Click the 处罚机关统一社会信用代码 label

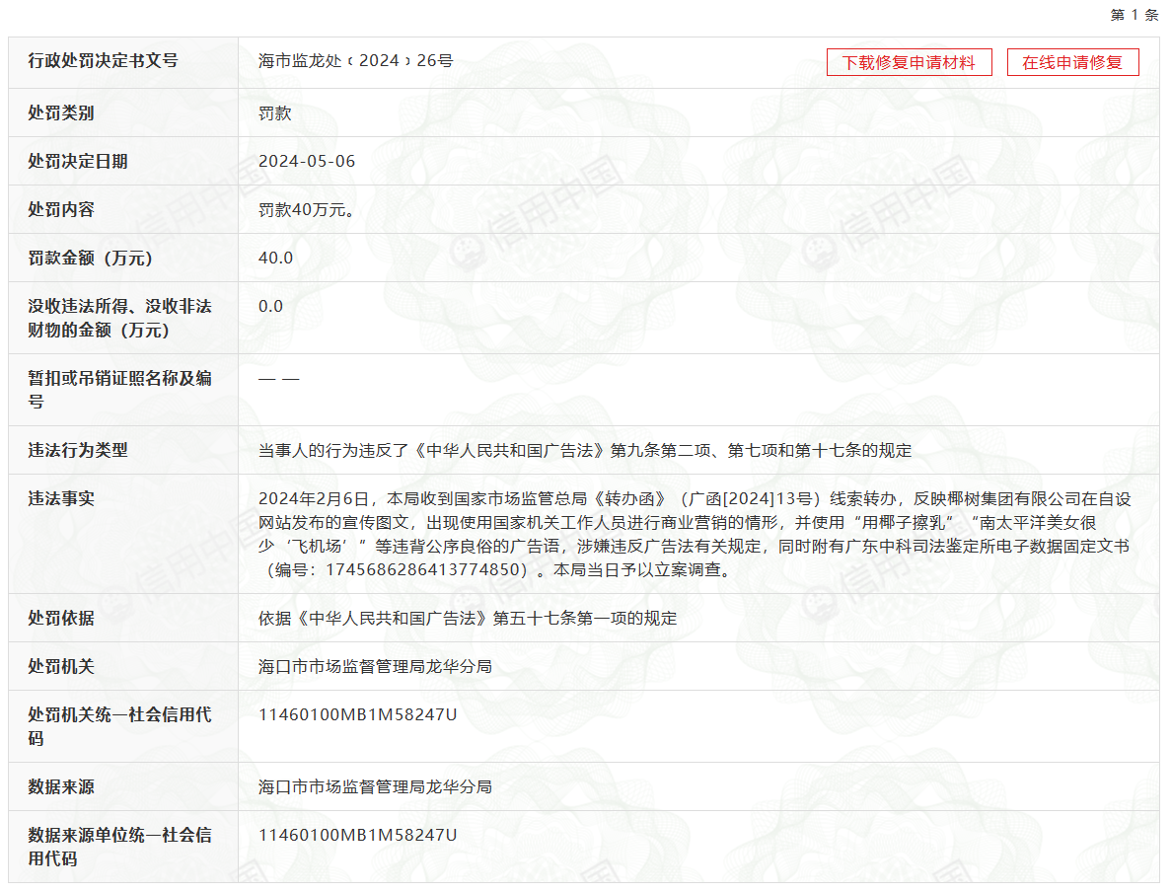(x=119, y=726)
